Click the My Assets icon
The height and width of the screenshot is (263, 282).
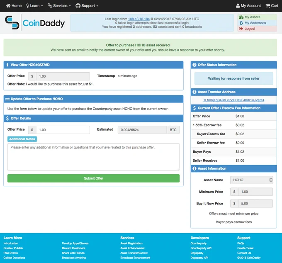pyautogui.click(x=241, y=17)
